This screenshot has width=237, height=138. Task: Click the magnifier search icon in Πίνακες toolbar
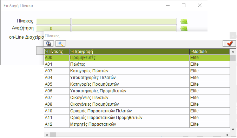pyautogui.click(x=61, y=44)
